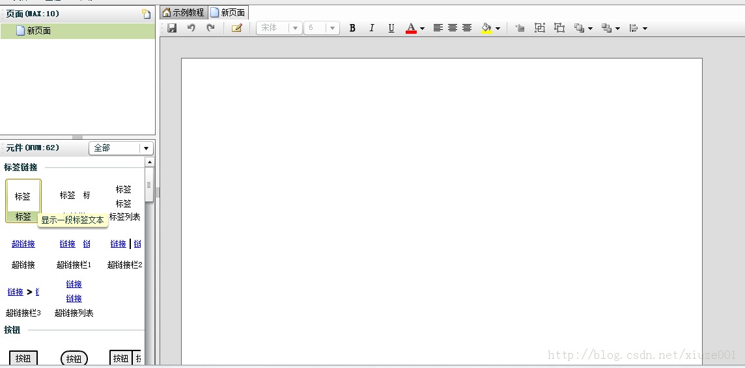Open the font size 6 dropdown
The image size is (745, 368).
pyautogui.click(x=322, y=28)
